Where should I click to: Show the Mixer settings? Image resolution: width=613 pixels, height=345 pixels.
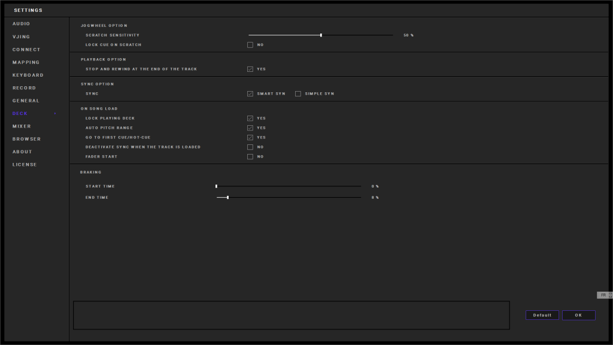[22, 126]
